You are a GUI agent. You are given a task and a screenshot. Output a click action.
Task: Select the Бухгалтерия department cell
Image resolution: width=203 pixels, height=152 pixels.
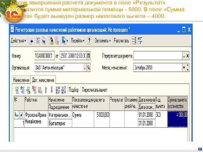pyautogui.click(x=60, y=123)
